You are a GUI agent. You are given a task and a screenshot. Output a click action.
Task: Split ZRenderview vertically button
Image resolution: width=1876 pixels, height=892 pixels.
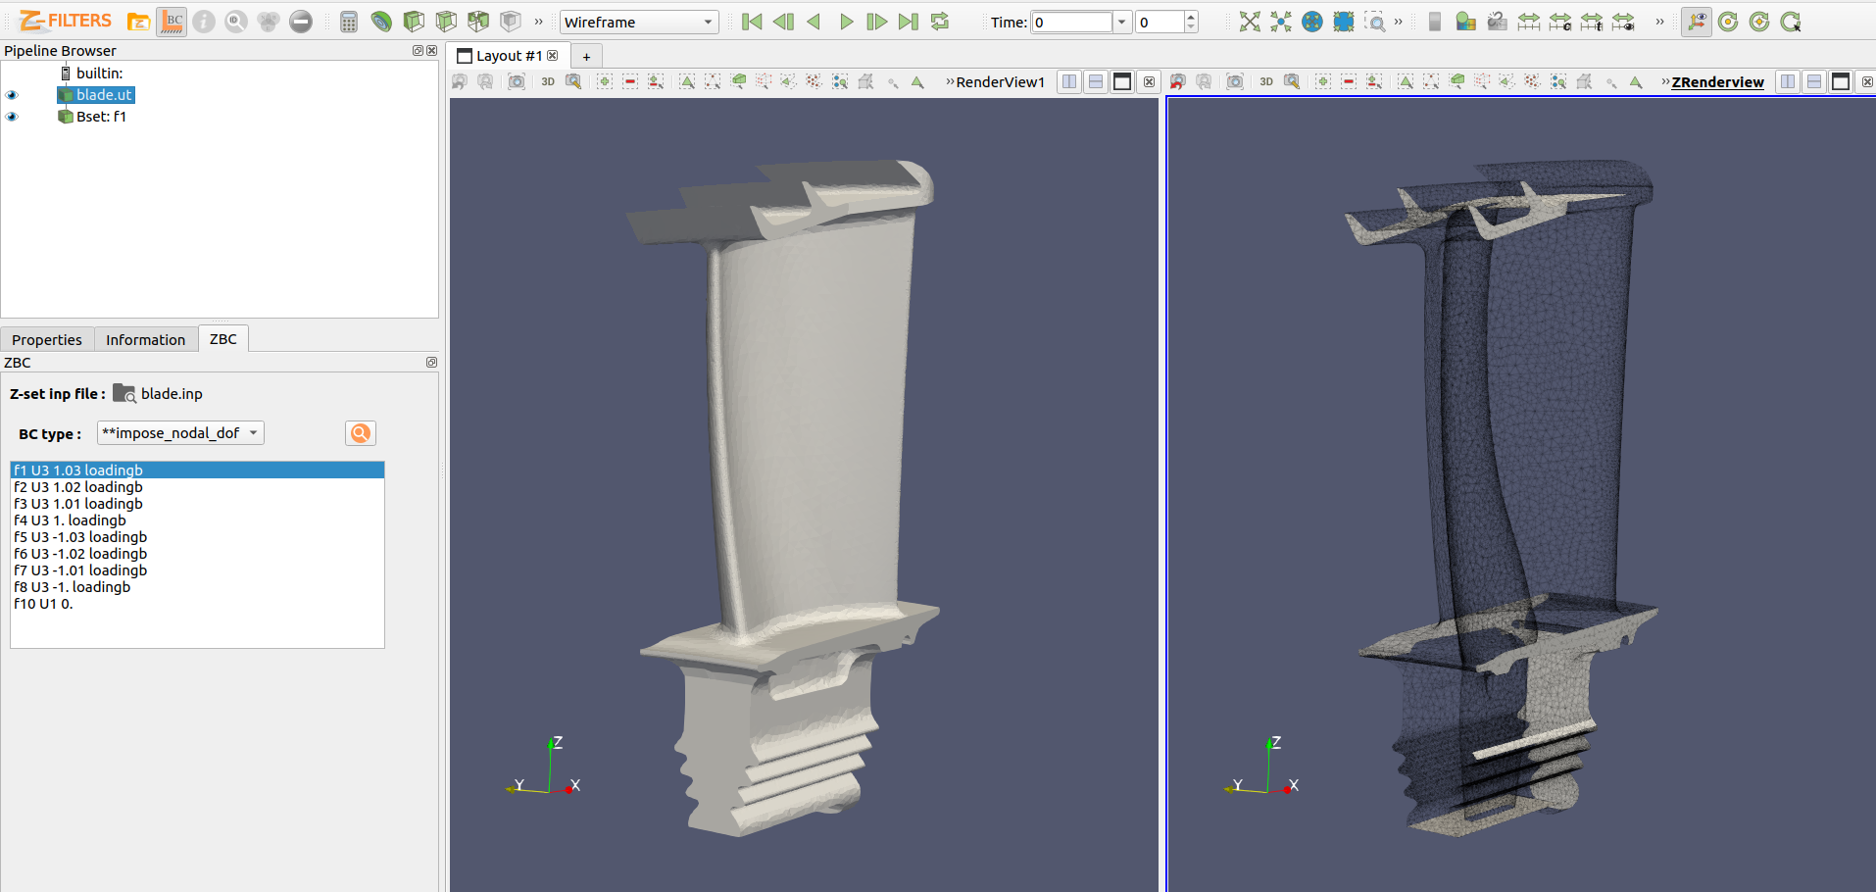1814,82
